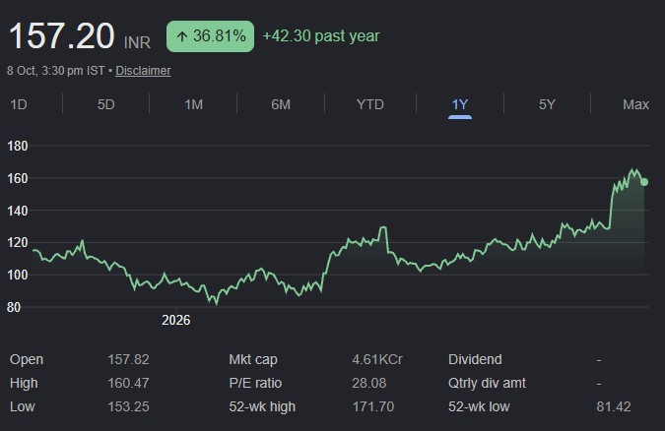
Task: Click the 8 Oct, 3:30 pm IST timestamp
Action: (x=55, y=70)
